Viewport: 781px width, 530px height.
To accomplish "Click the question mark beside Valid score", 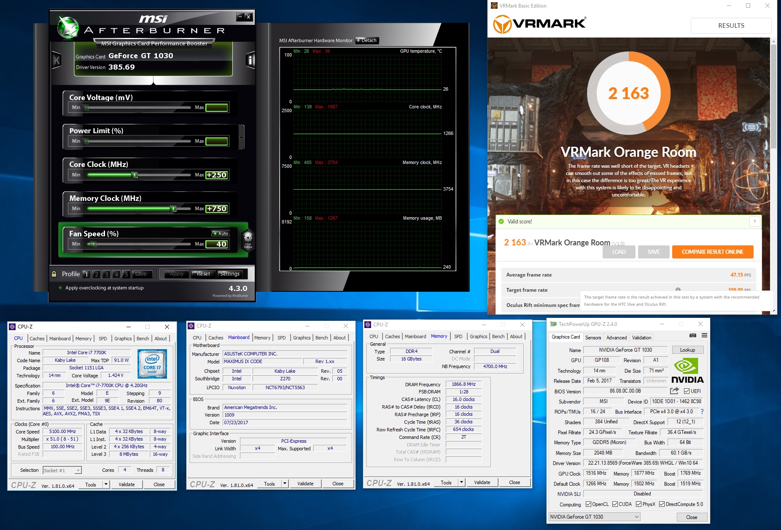I will point(754,222).
